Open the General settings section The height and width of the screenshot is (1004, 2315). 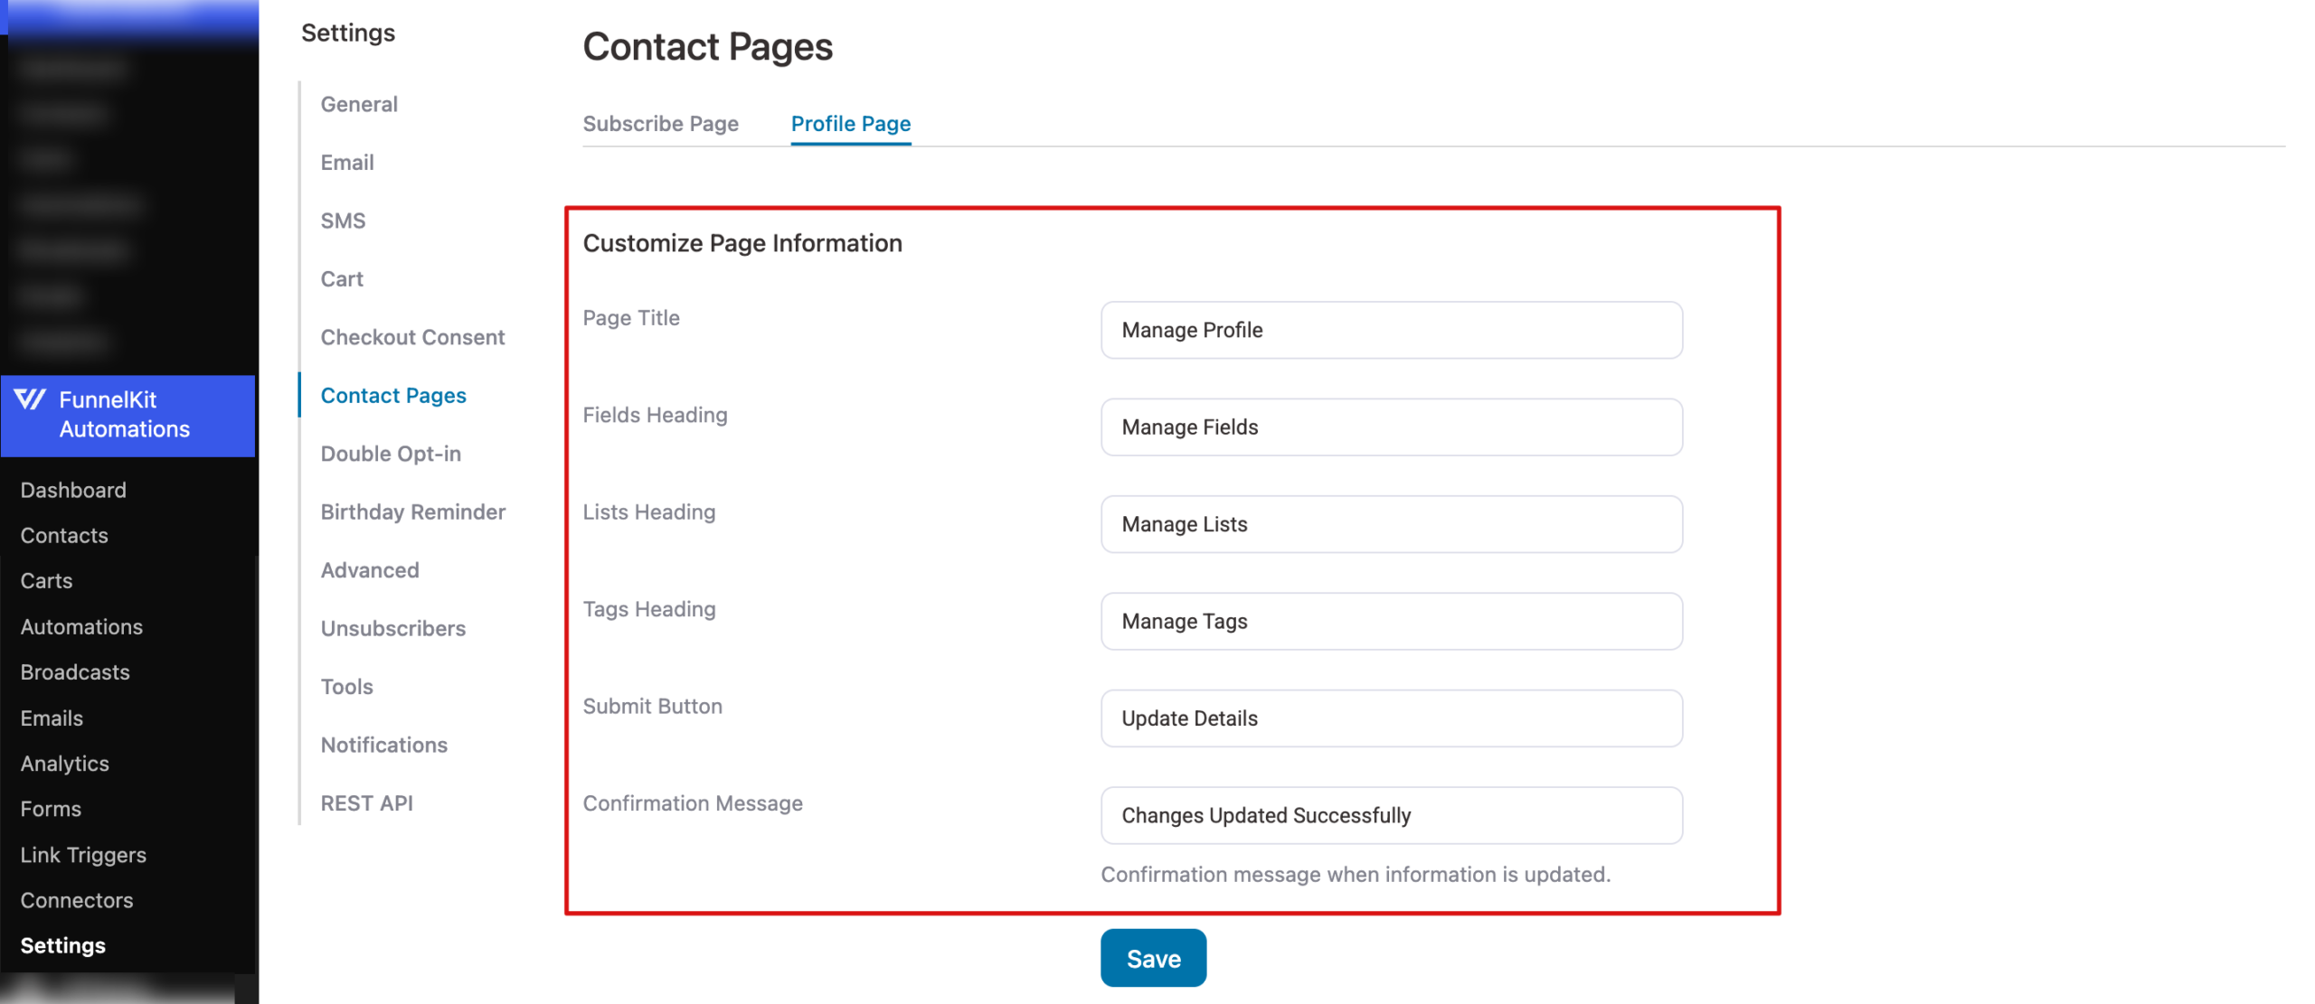point(358,104)
